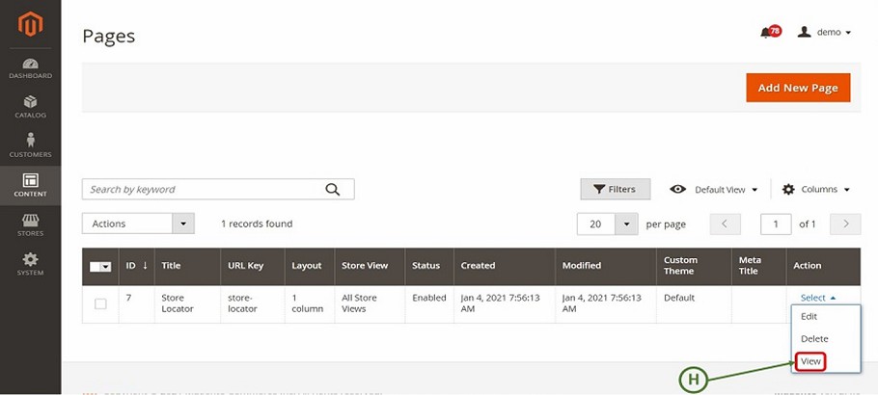Collapse the Select action dropdown
Viewport: 878px width, 395px height.
[x=818, y=298]
